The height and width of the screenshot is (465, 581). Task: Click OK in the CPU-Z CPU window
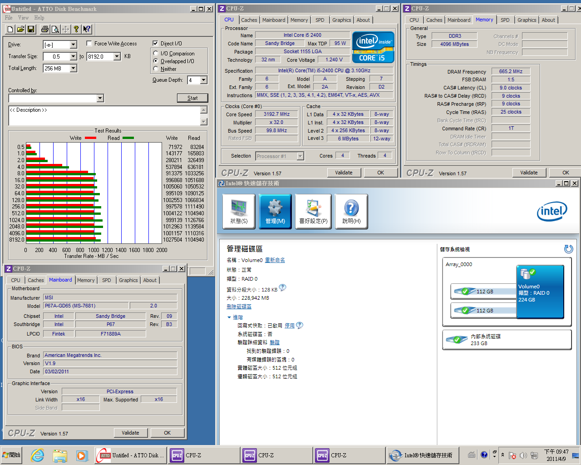[x=380, y=173]
